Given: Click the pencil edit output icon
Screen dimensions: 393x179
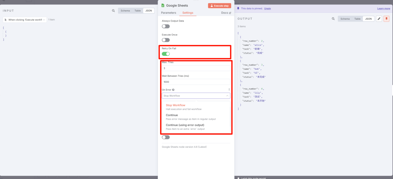Looking at the screenshot, I should click(379, 19).
